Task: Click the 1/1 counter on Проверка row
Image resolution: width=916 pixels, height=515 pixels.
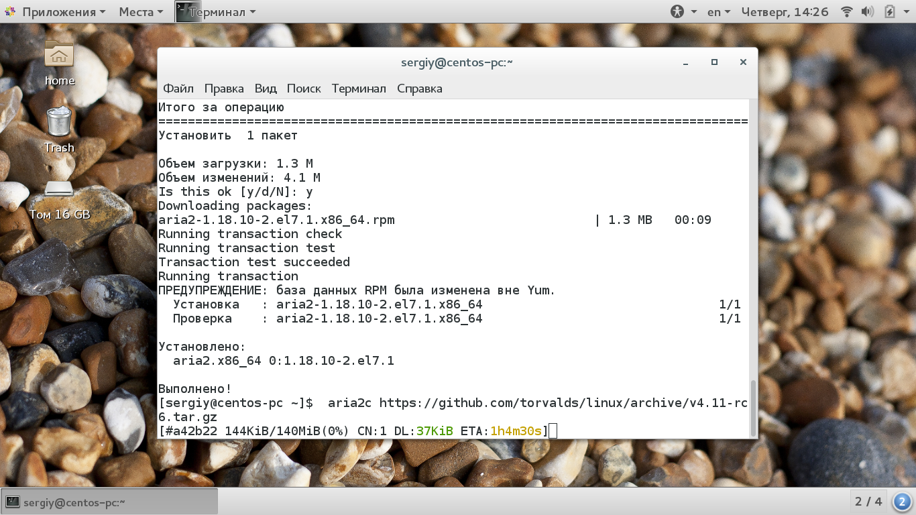Action: [730, 319]
